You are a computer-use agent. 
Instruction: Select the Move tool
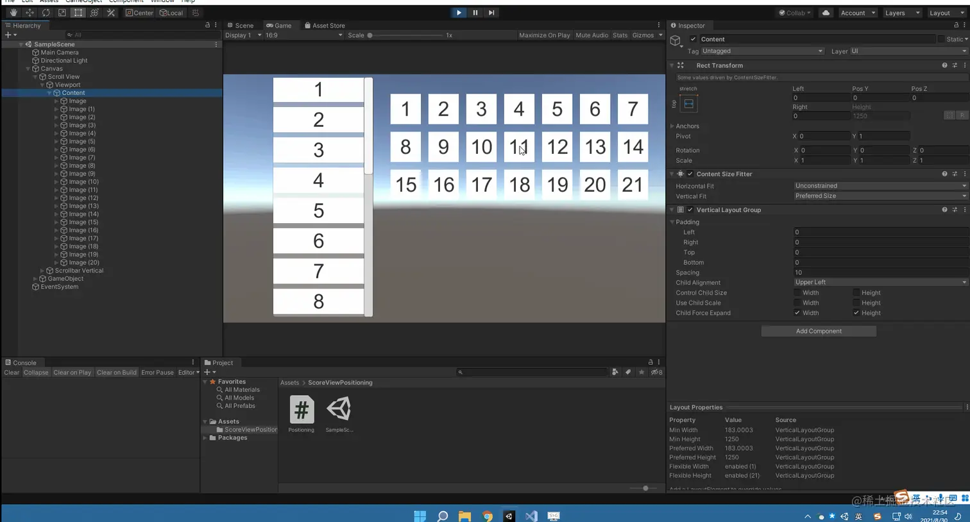(x=30, y=12)
